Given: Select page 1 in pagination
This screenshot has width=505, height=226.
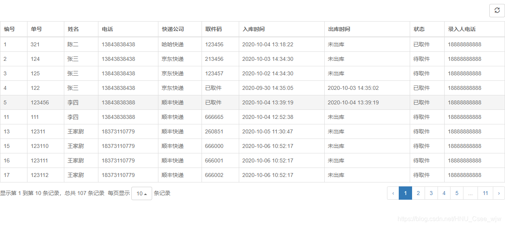Looking at the screenshot, I should 405,193.
